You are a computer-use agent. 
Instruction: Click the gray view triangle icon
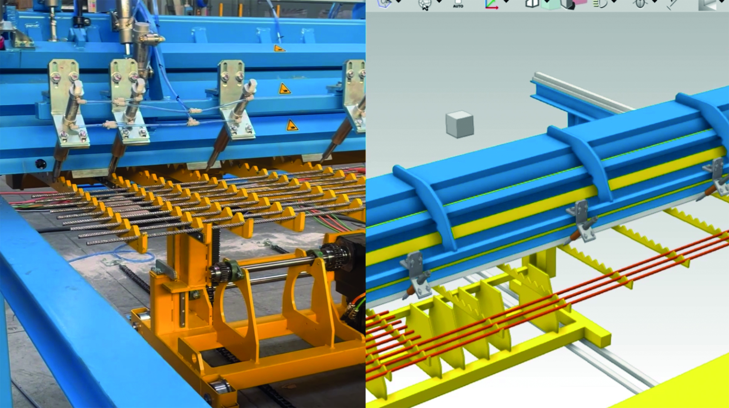click(707, 5)
